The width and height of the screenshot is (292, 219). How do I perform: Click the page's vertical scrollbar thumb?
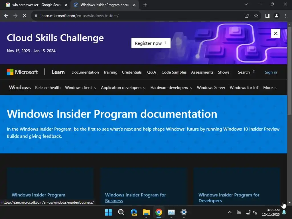pyautogui.click(x=289, y=71)
